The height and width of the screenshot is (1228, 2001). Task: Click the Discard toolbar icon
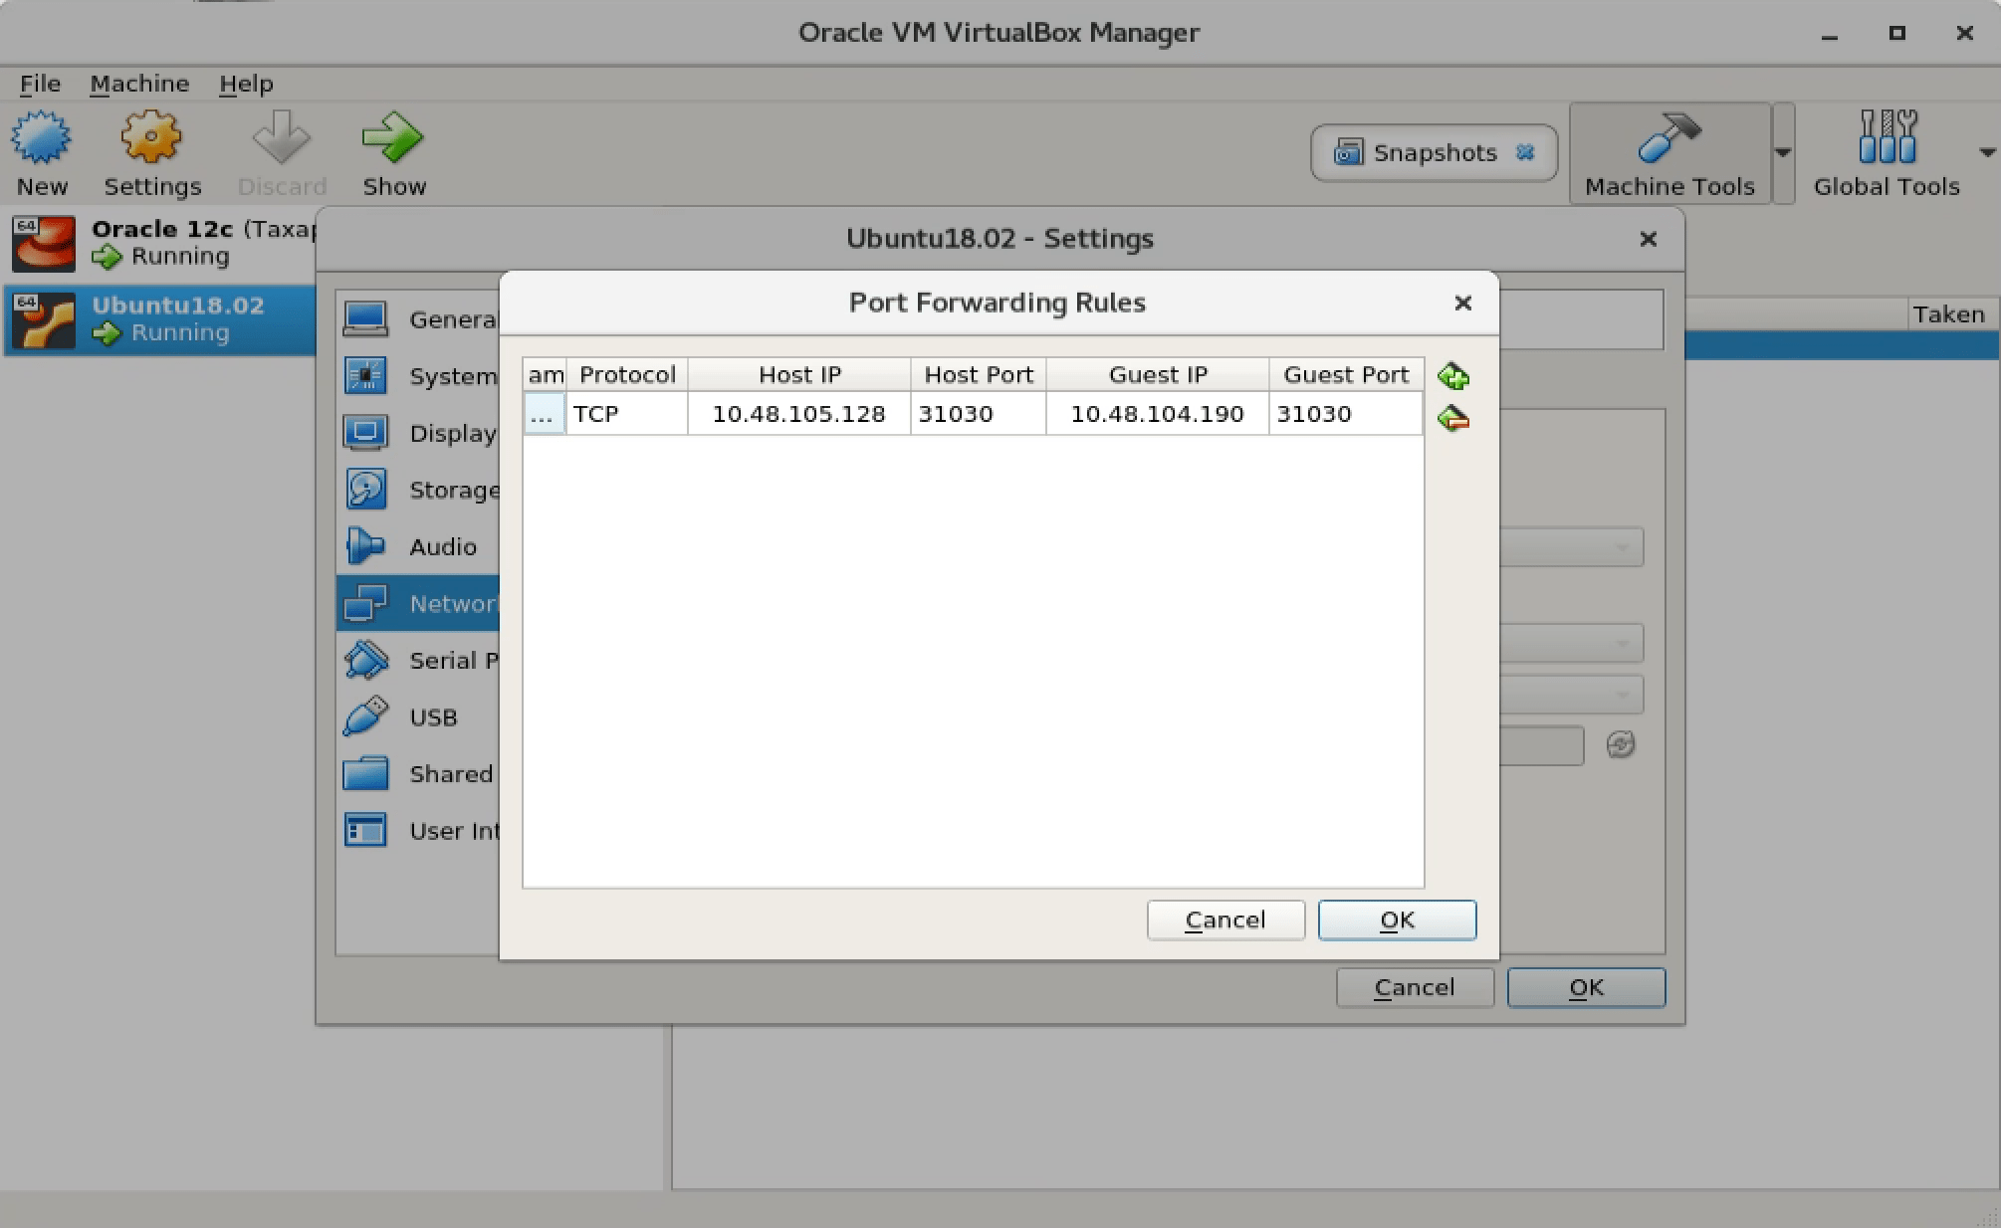click(282, 154)
